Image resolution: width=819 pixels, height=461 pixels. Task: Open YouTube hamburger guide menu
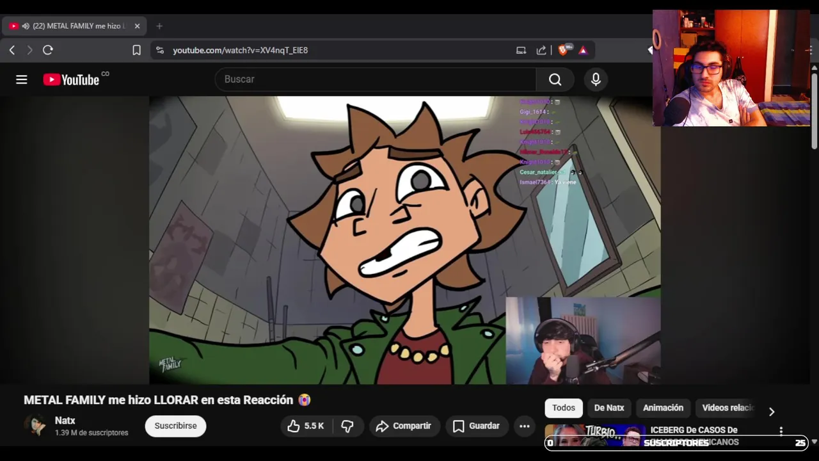22,79
